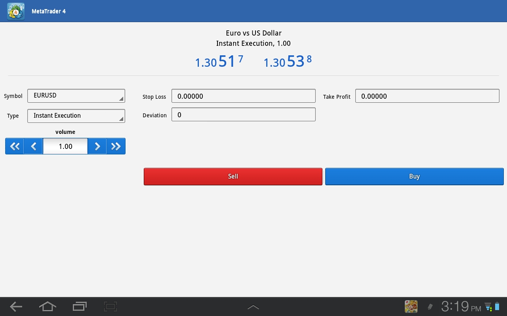The height and width of the screenshot is (316, 507).
Task: Tap the screenshot capture icon in navigation bar
Action: point(111,307)
